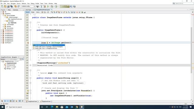Switch to the Design view
This screenshot has width=194, height=109.
click(33, 12)
